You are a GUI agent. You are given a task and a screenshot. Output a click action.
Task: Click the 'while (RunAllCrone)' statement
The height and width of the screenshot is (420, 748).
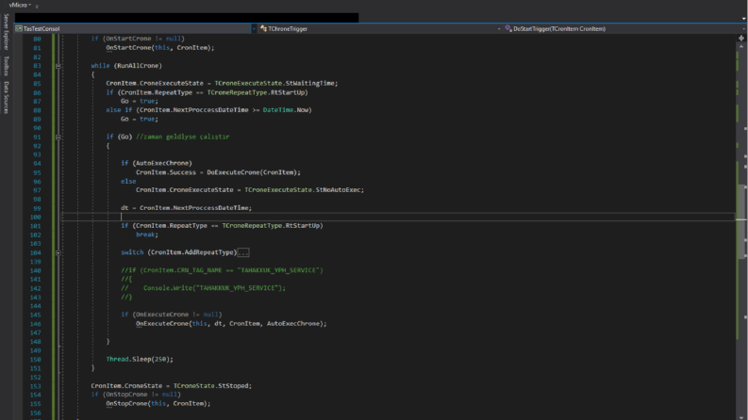[126, 65]
